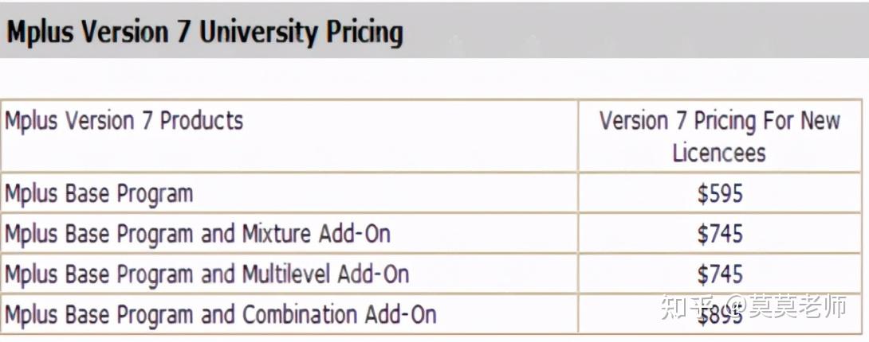869x342 pixels.
Task: Select the Base Program and Multilevel Add-On row
Action: (x=206, y=274)
